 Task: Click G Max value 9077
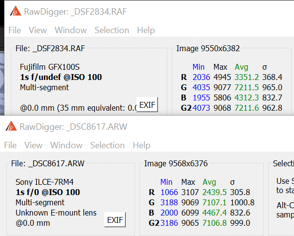pyautogui.click(x=222, y=88)
